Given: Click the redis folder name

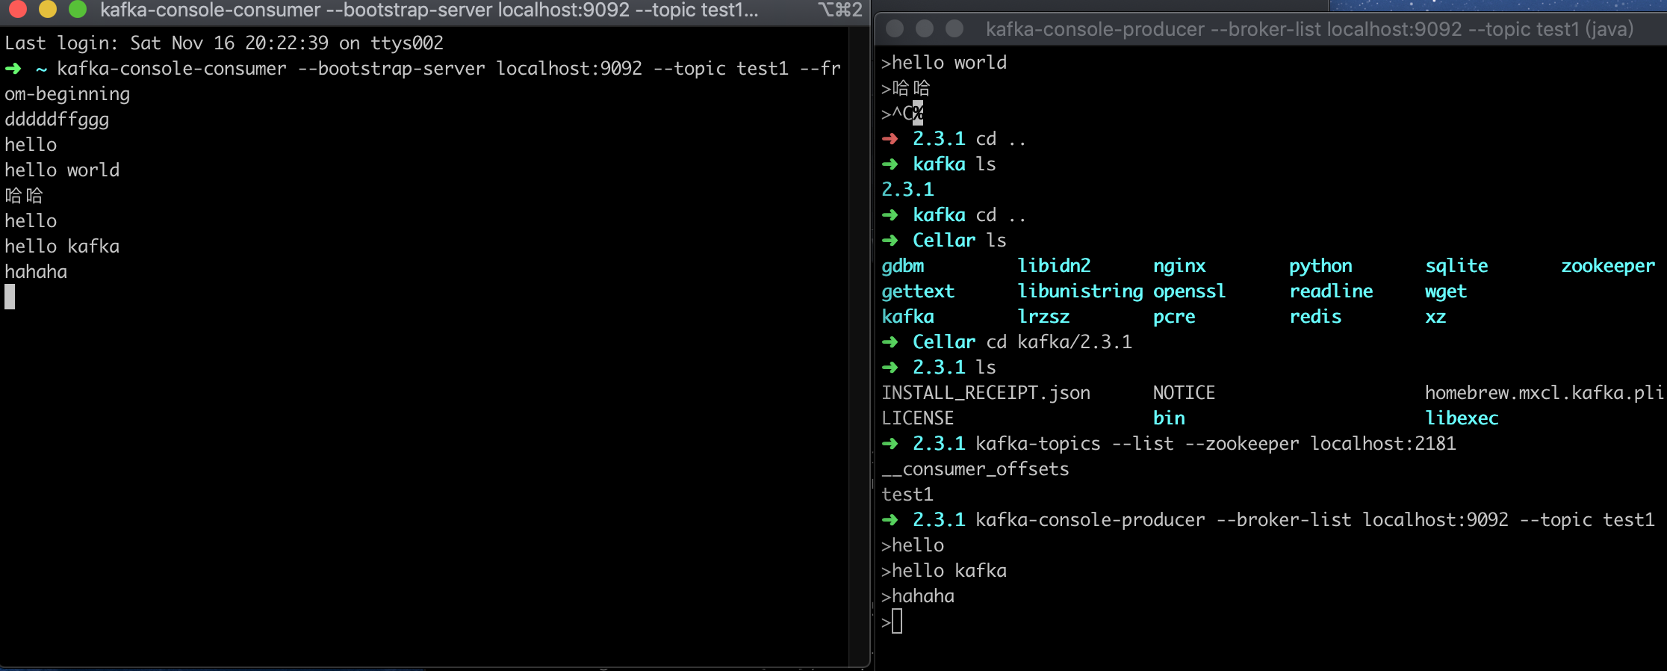Looking at the screenshot, I should [1315, 317].
